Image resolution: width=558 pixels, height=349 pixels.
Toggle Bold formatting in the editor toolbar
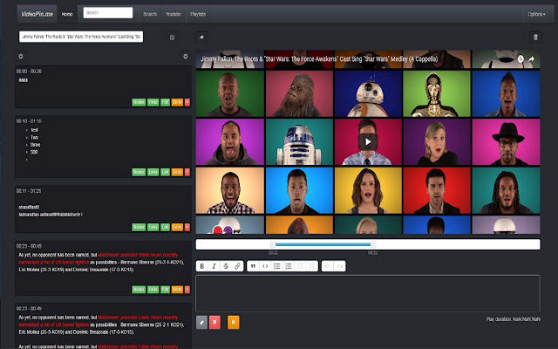[x=202, y=266]
